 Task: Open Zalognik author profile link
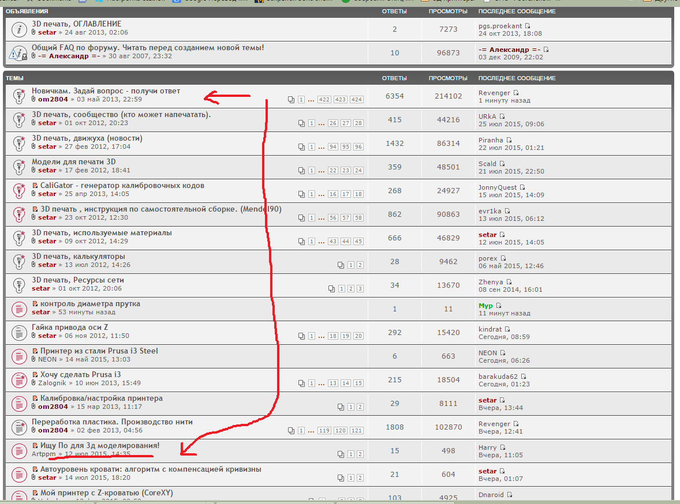[52, 383]
